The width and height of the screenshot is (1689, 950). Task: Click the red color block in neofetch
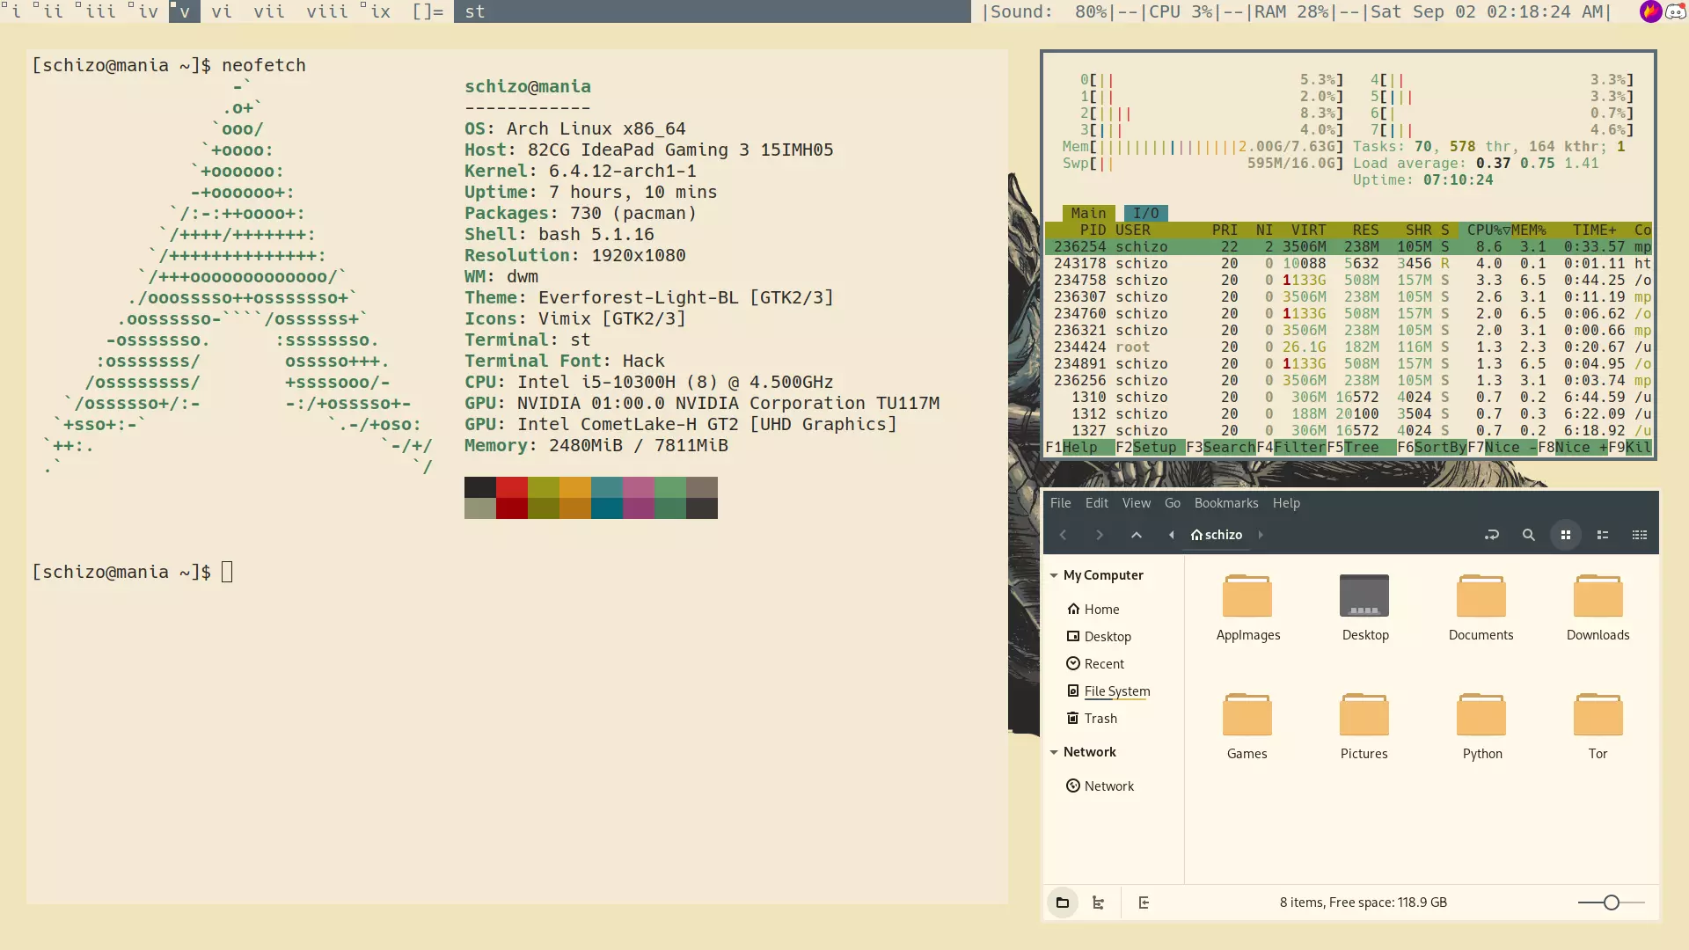pyautogui.click(x=512, y=487)
